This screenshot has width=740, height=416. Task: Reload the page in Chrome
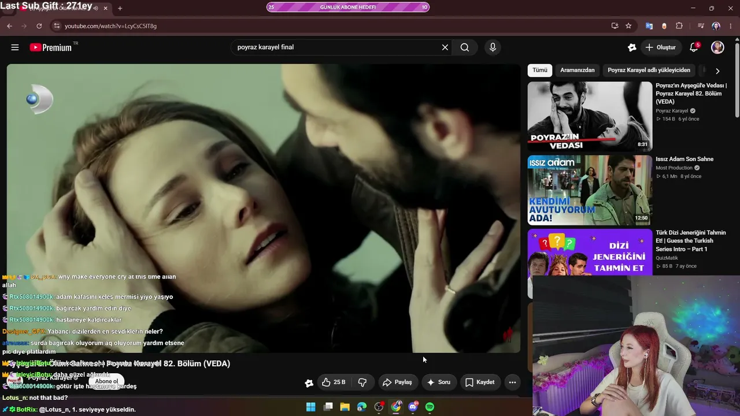(x=39, y=26)
